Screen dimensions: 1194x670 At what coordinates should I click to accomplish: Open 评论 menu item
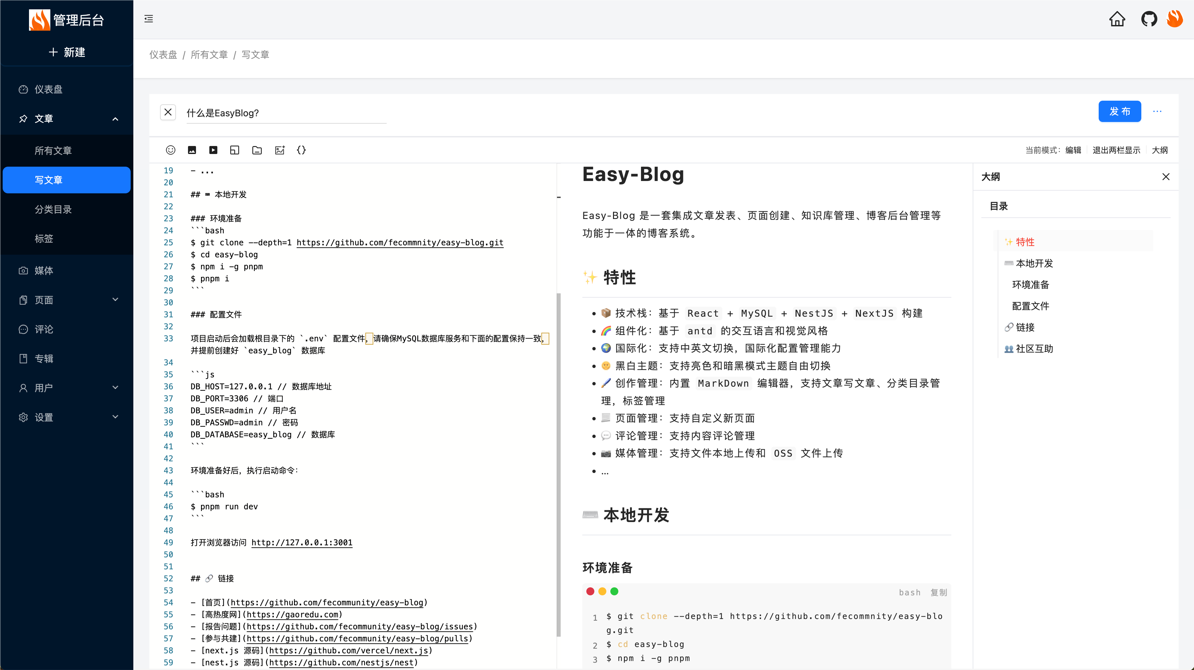67,329
